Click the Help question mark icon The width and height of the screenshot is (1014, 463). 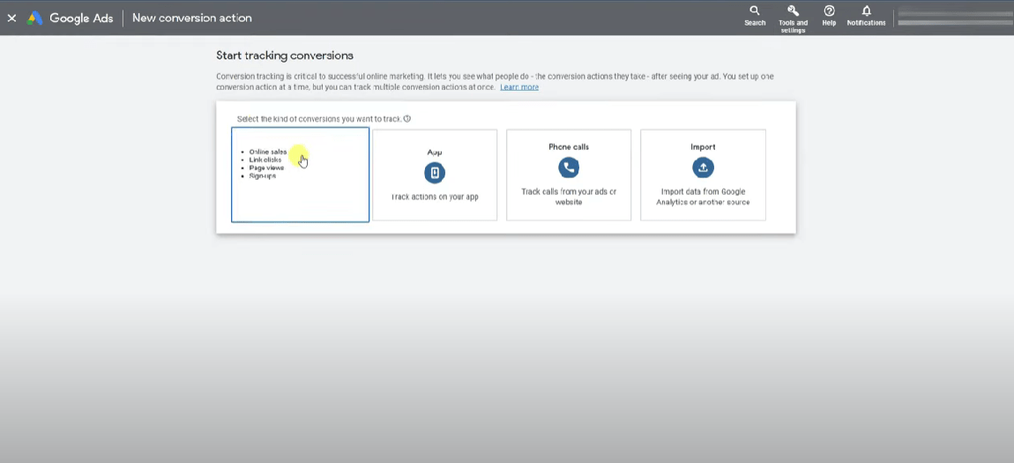(x=829, y=11)
